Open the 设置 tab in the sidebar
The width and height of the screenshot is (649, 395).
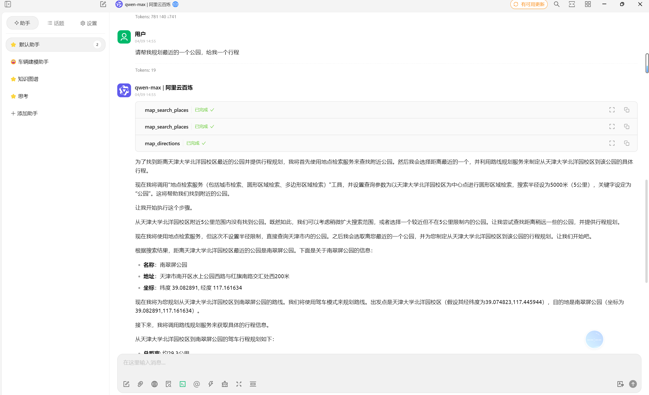[x=89, y=23]
